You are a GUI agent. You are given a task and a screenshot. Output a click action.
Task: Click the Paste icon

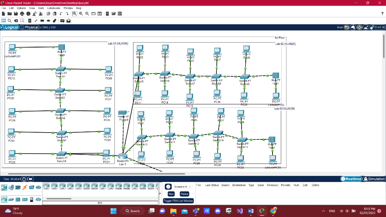55,14
